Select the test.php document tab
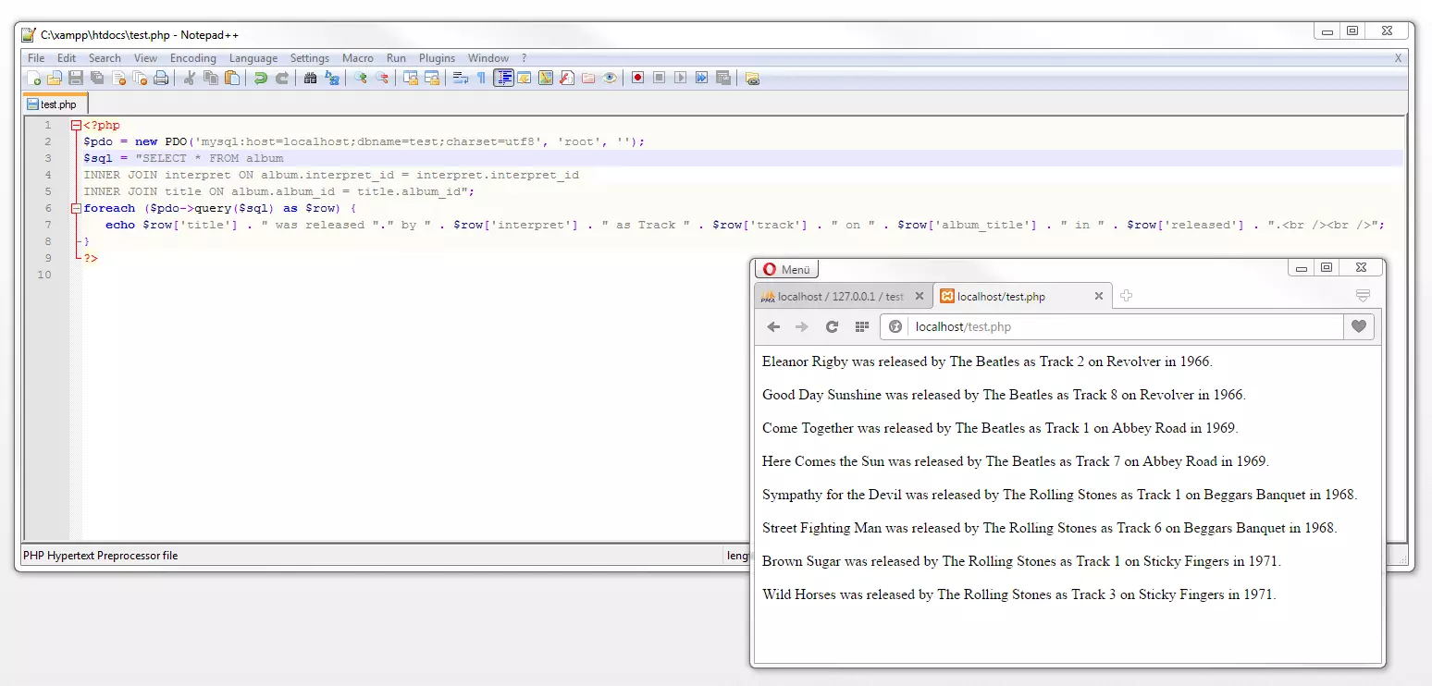This screenshot has width=1432, height=686. (x=56, y=104)
